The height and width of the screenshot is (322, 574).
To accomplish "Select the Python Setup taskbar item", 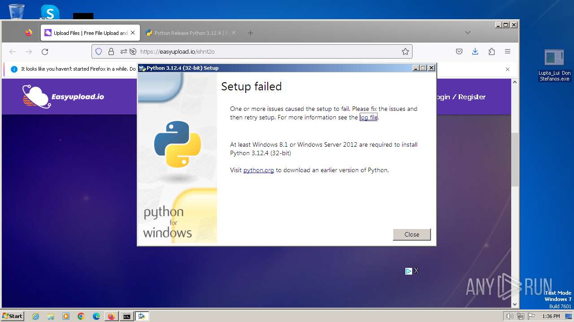I will (x=142, y=316).
